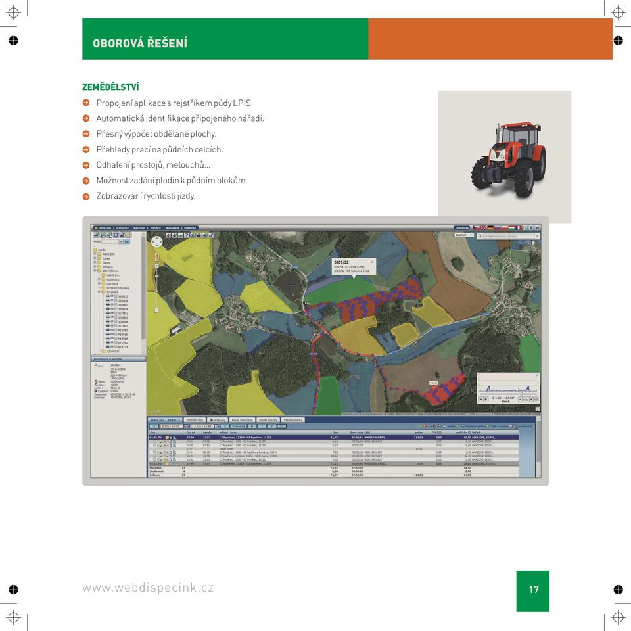Switch to the Náklady tab
631x631 pixels.
point(218,420)
